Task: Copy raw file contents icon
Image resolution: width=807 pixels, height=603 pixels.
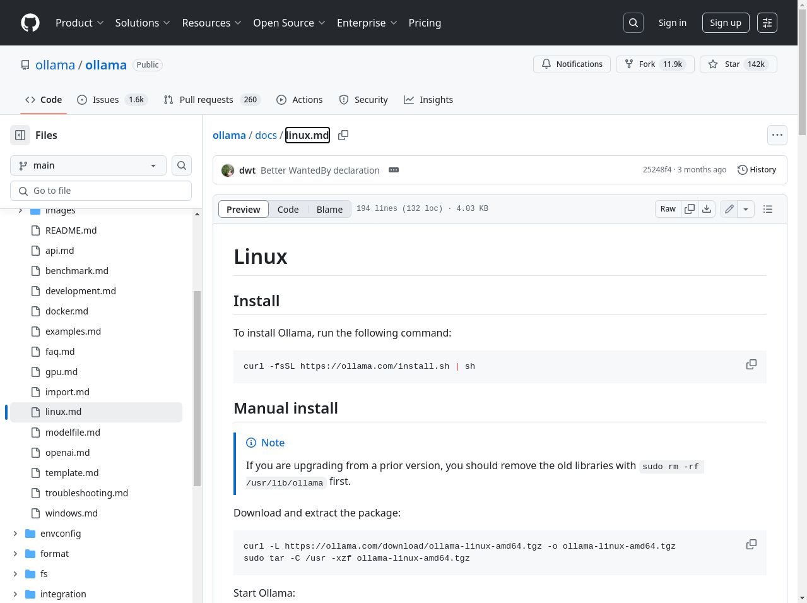Action: click(690, 209)
